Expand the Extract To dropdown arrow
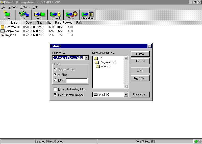This screenshot has height=144, width=202. 87,58
